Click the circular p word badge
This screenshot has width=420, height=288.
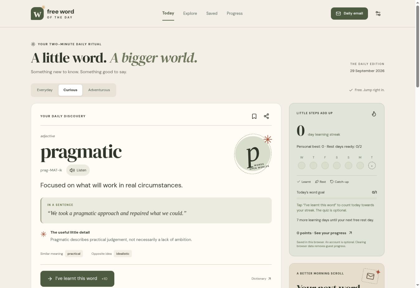[253, 154]
